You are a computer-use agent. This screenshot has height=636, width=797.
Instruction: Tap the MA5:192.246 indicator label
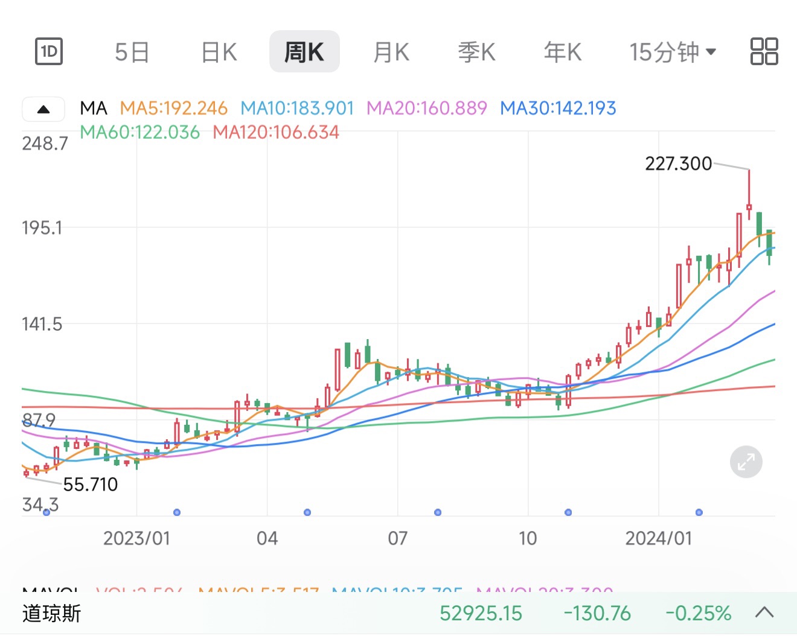(174, 108)
